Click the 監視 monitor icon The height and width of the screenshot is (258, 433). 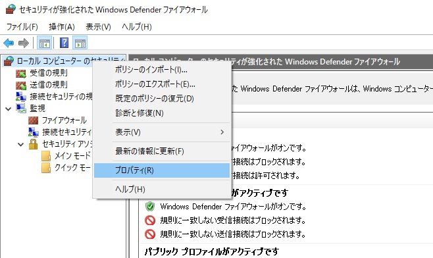21,108
